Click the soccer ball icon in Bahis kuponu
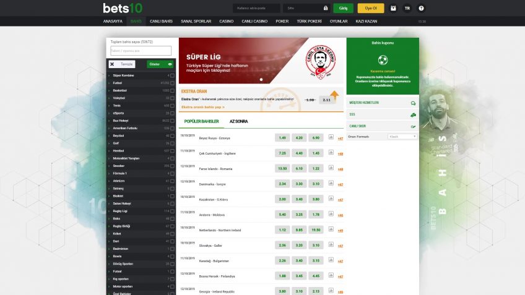The image size is (525, 295). pyautogui.click(x=383, y=60)
